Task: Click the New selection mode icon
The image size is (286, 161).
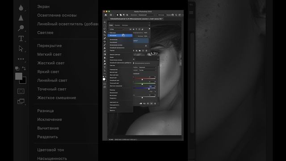Action: pyautogui.click(x=118, y=15)
